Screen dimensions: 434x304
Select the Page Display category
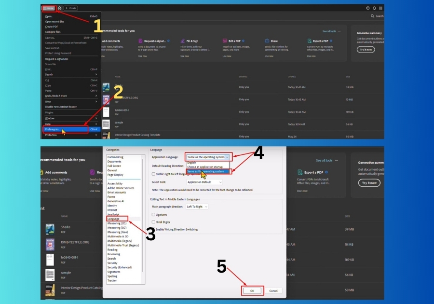tap(115, 175)
